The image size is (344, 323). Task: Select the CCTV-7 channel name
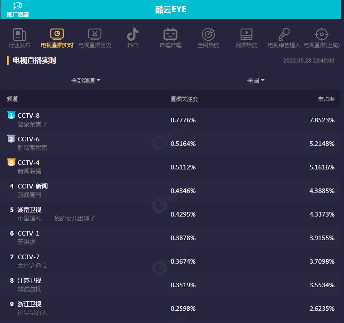click(29, 257)
